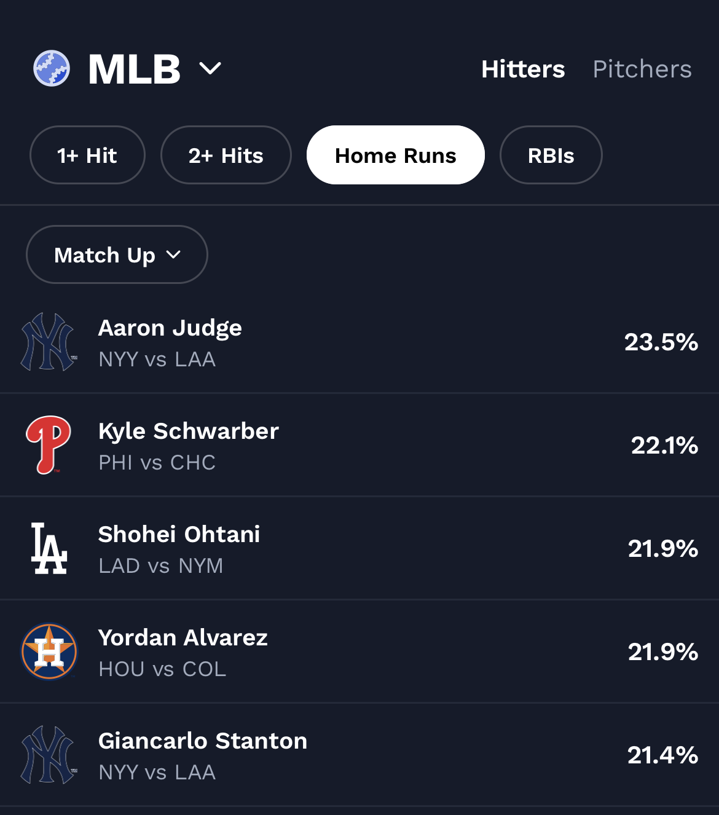Click Giancarlo Stanton's Yankees logo

pyautogui.click(x=49, y=755)
